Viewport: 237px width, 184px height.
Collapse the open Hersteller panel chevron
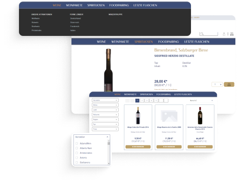pyautogui.click(x=107, y=137)
